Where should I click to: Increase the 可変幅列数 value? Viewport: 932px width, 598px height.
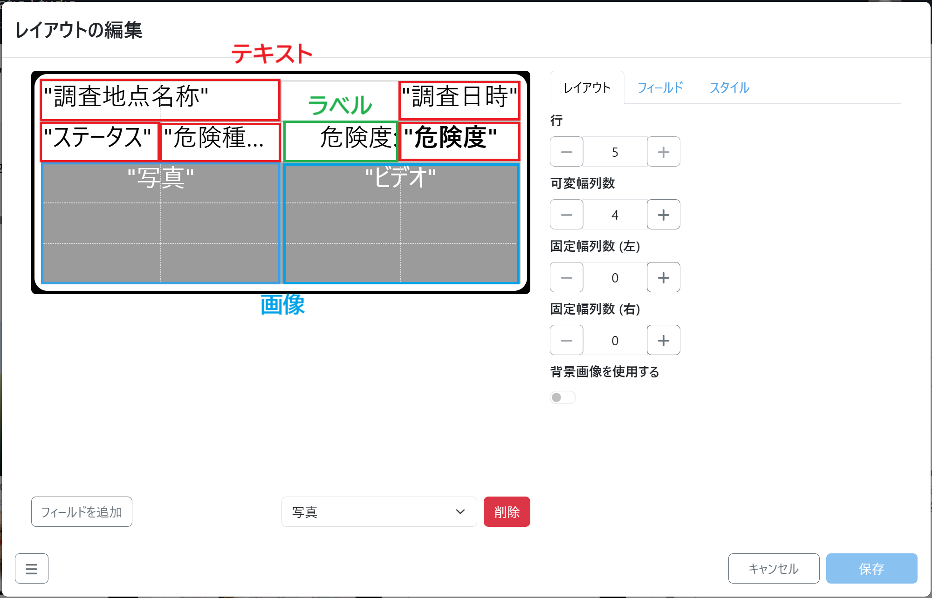pyautogui.click(x=663, y=215)
